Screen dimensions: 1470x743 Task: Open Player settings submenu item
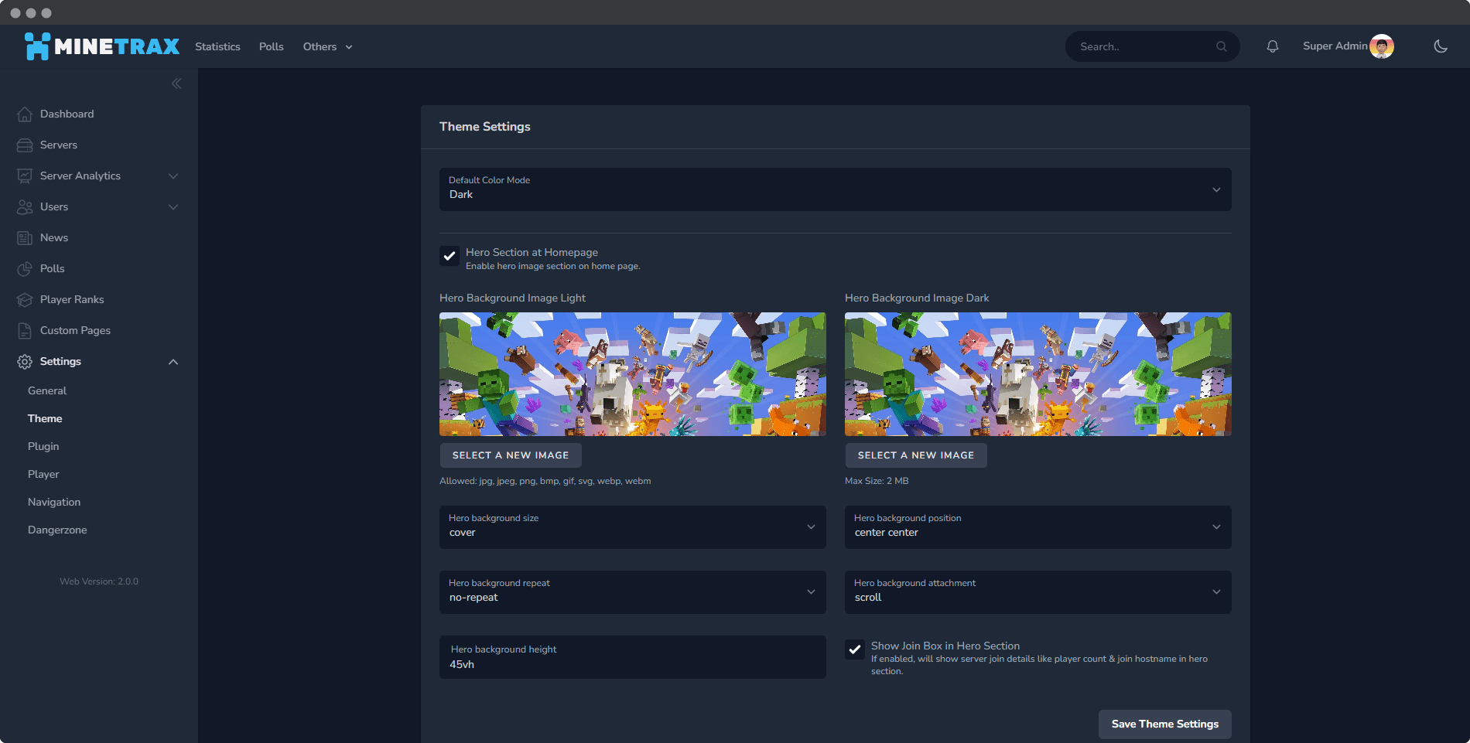tap(43, 474)
